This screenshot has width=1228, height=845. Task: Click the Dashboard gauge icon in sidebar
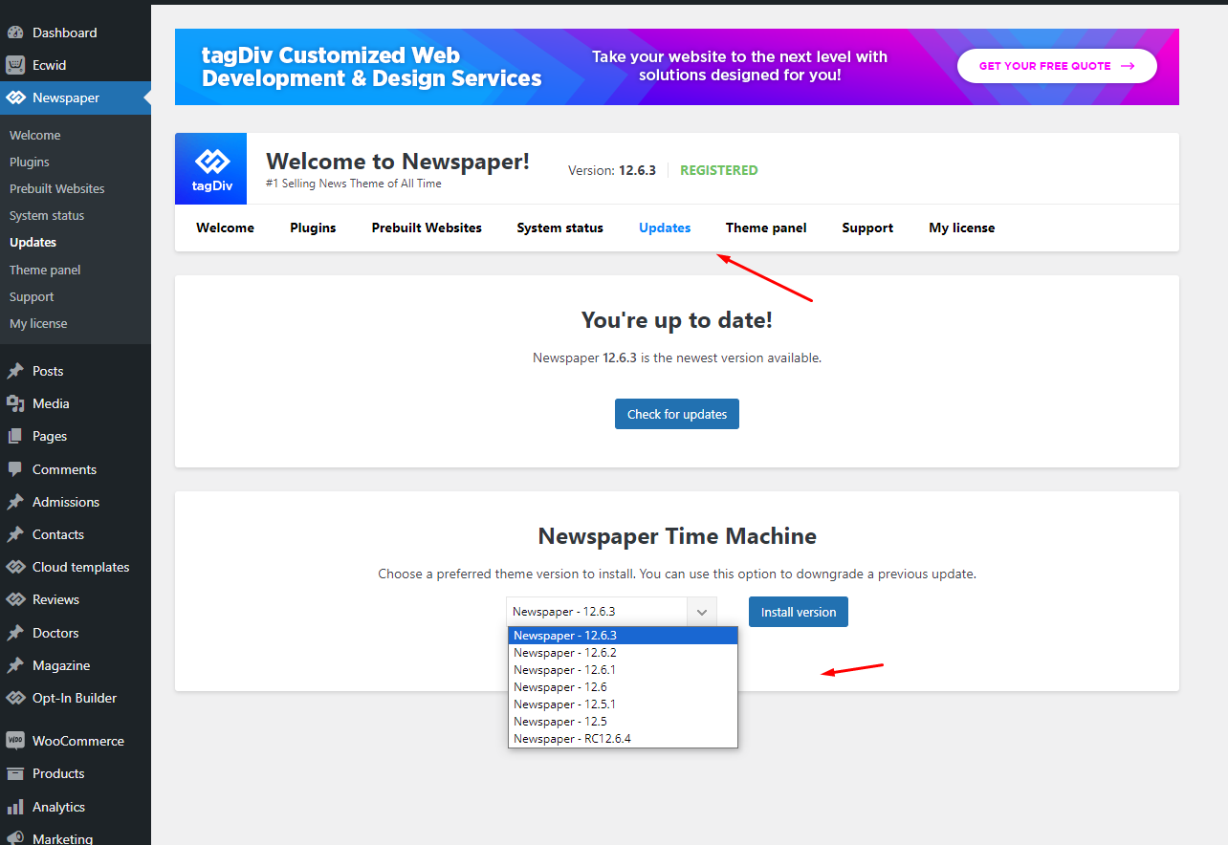click(15, 32)
